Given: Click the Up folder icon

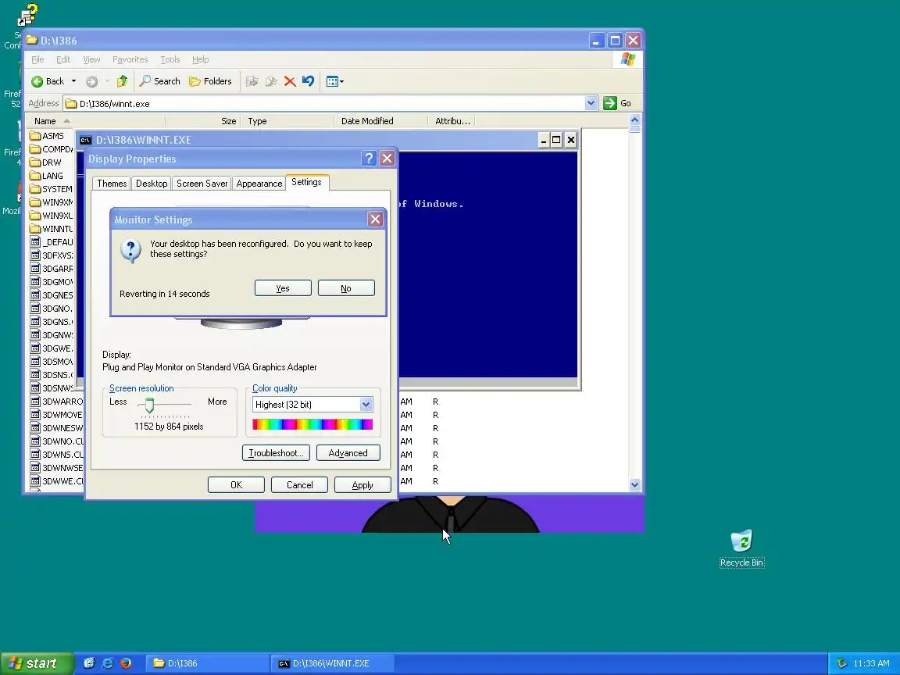Looking at the screenshot, I should [x=122, y=81].
